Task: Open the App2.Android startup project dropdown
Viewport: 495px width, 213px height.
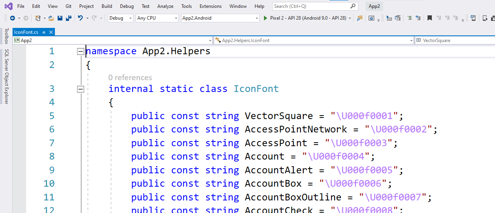Action: (x=220, y=18)
